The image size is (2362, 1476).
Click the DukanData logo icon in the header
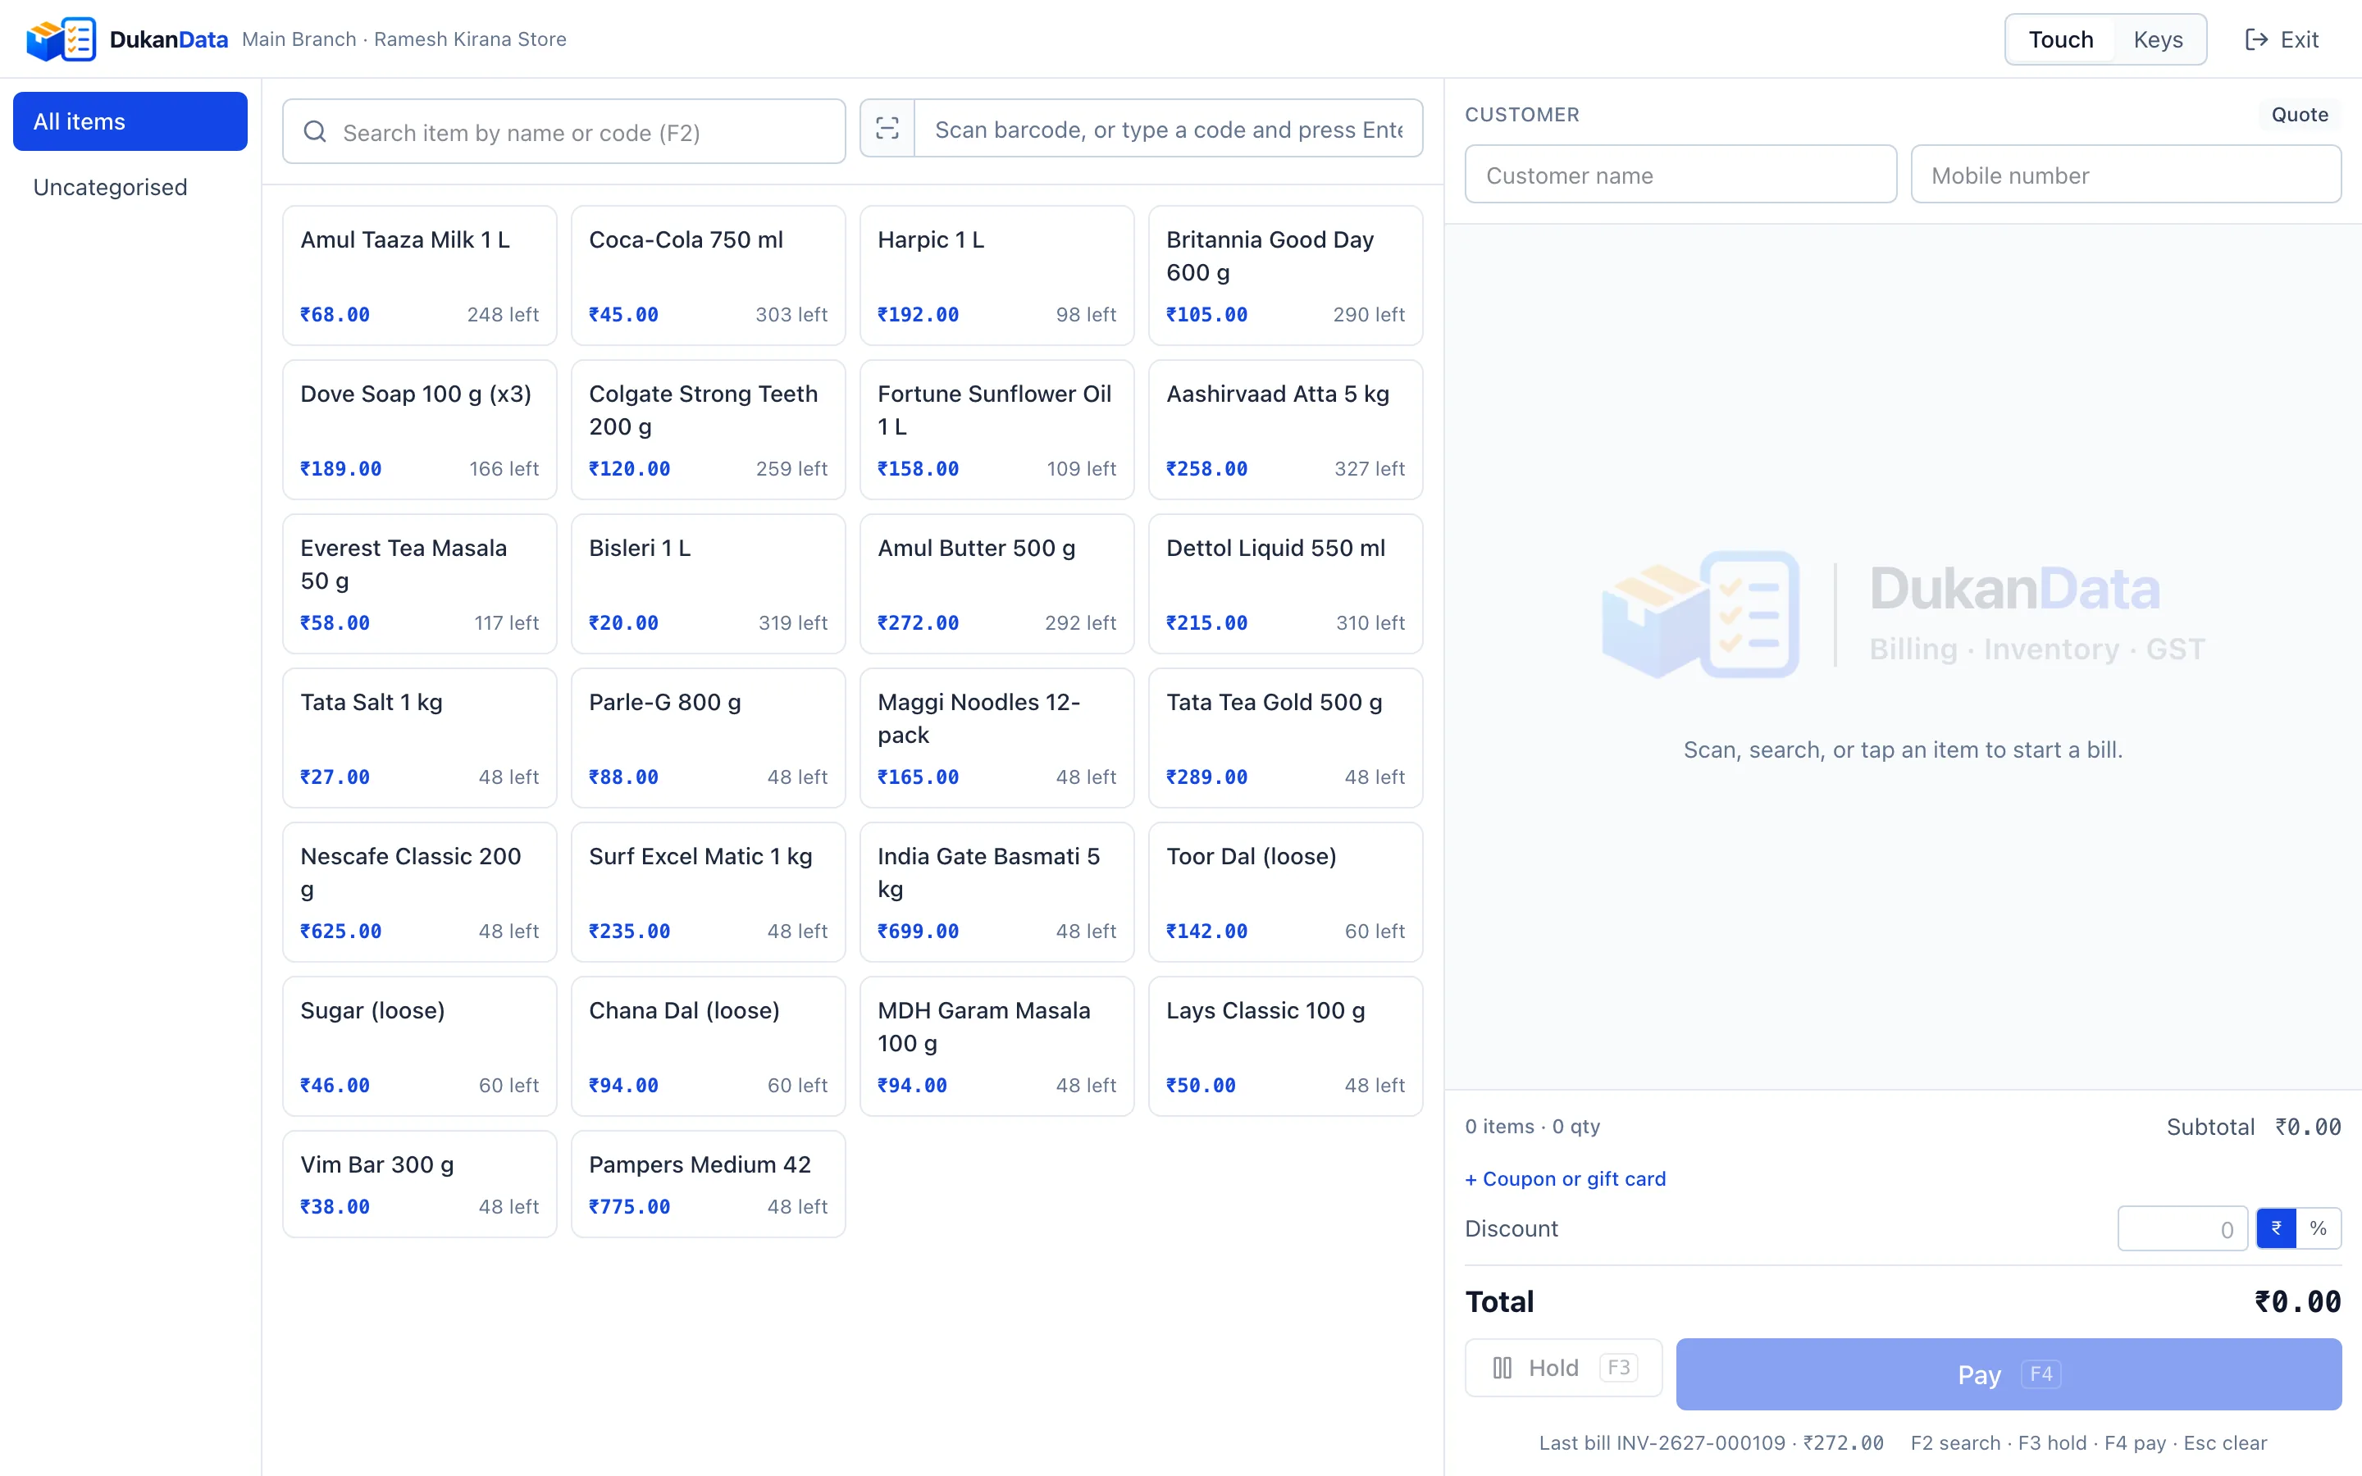(x=61, y=39)
